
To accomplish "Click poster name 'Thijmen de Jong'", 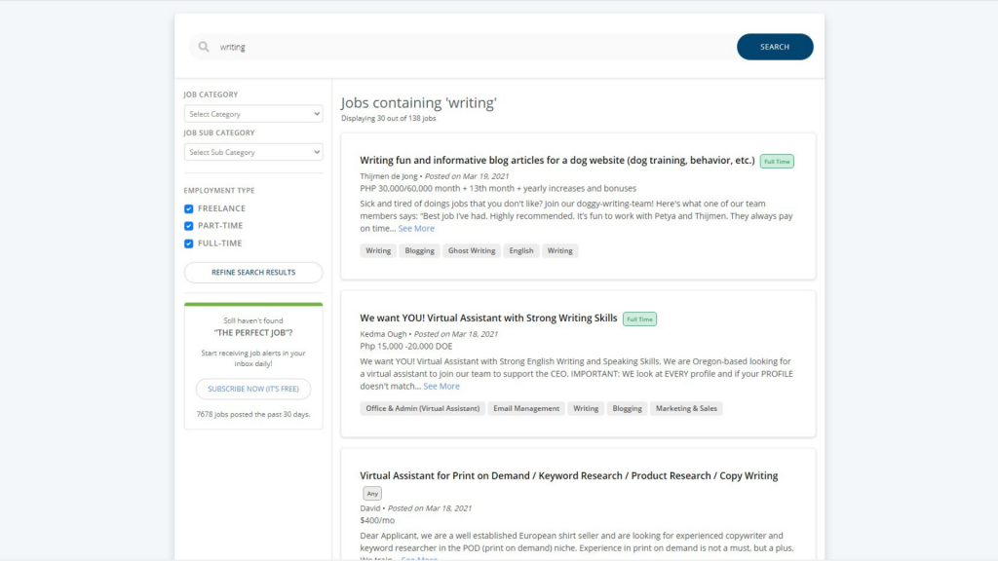I will [389, 176].
